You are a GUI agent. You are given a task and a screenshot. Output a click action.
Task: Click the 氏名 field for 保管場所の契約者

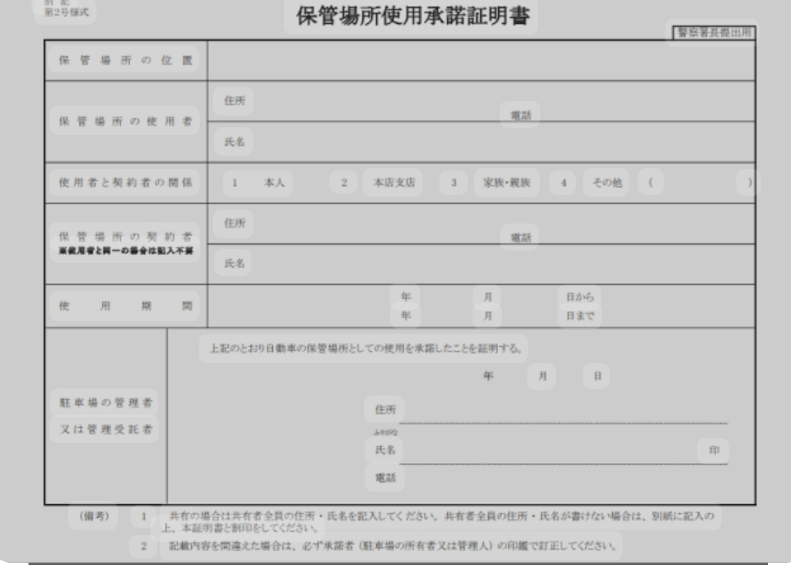click(x=355, y=264)
